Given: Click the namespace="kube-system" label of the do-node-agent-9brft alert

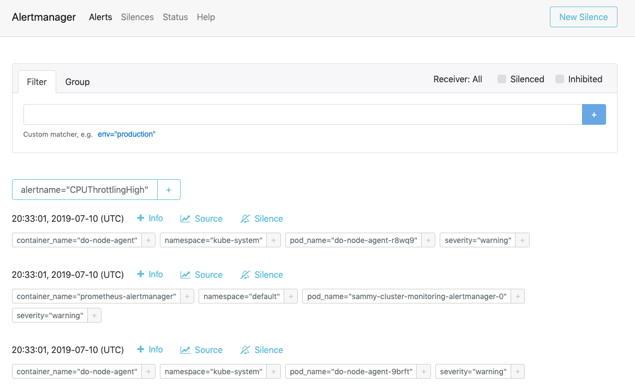Looking at the screenshot, I should [213, 372].
